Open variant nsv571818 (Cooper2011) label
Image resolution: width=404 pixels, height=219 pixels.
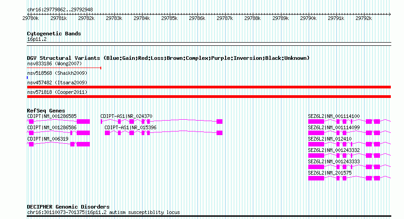click(x=57, y=92)
